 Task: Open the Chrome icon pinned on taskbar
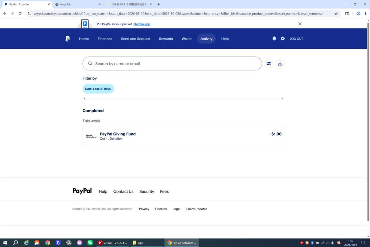coord(47,243)
